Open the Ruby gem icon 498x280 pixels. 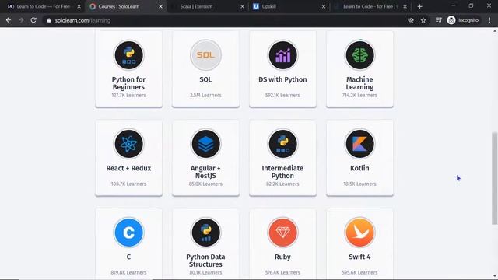(x=282, y=233)
